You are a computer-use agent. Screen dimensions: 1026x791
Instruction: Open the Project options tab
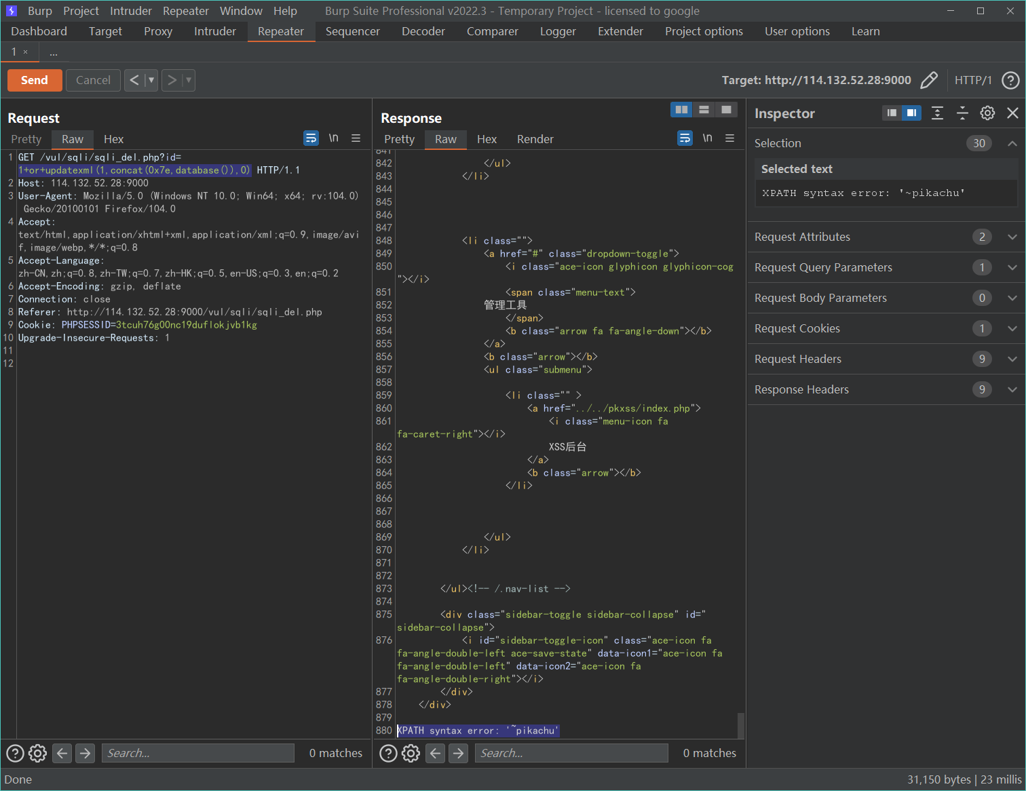[704, 31]
